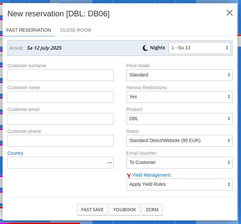Click the Yield Management logo icon

pos(129,175)
